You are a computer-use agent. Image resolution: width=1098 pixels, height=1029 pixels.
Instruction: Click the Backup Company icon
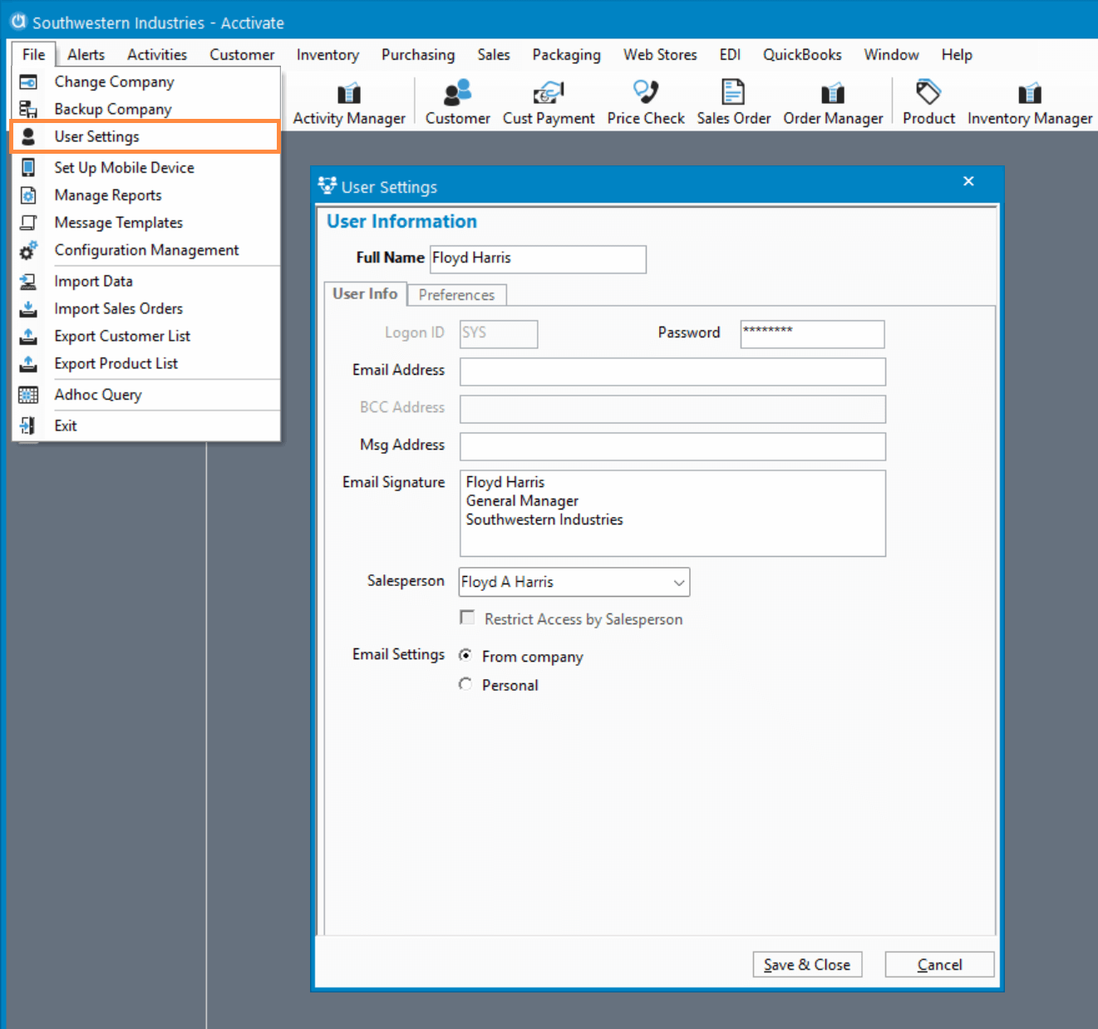[x=28, y=109]
